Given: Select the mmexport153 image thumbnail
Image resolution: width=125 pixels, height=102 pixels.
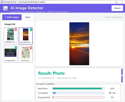Looking at the screenshot, I should click(10, 54).
